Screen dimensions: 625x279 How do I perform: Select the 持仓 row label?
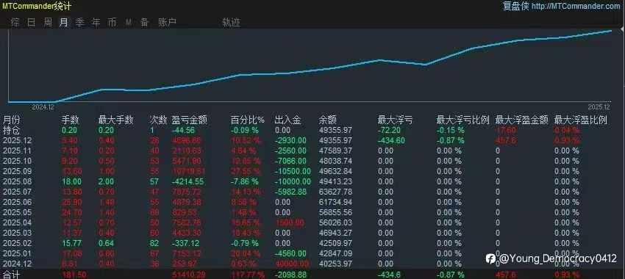[x=11, y=130]
